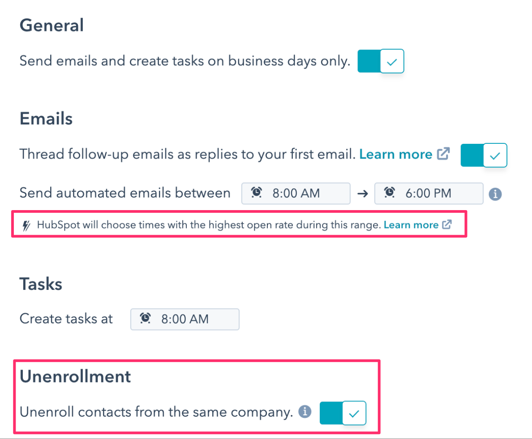Image resolution: width=532 pixels, height=439 pixels.
Task: Toggle business days only switch
Action: coord(381,61)
